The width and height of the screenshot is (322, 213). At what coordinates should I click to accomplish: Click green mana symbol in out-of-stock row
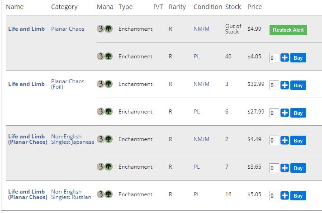point(109,29)
